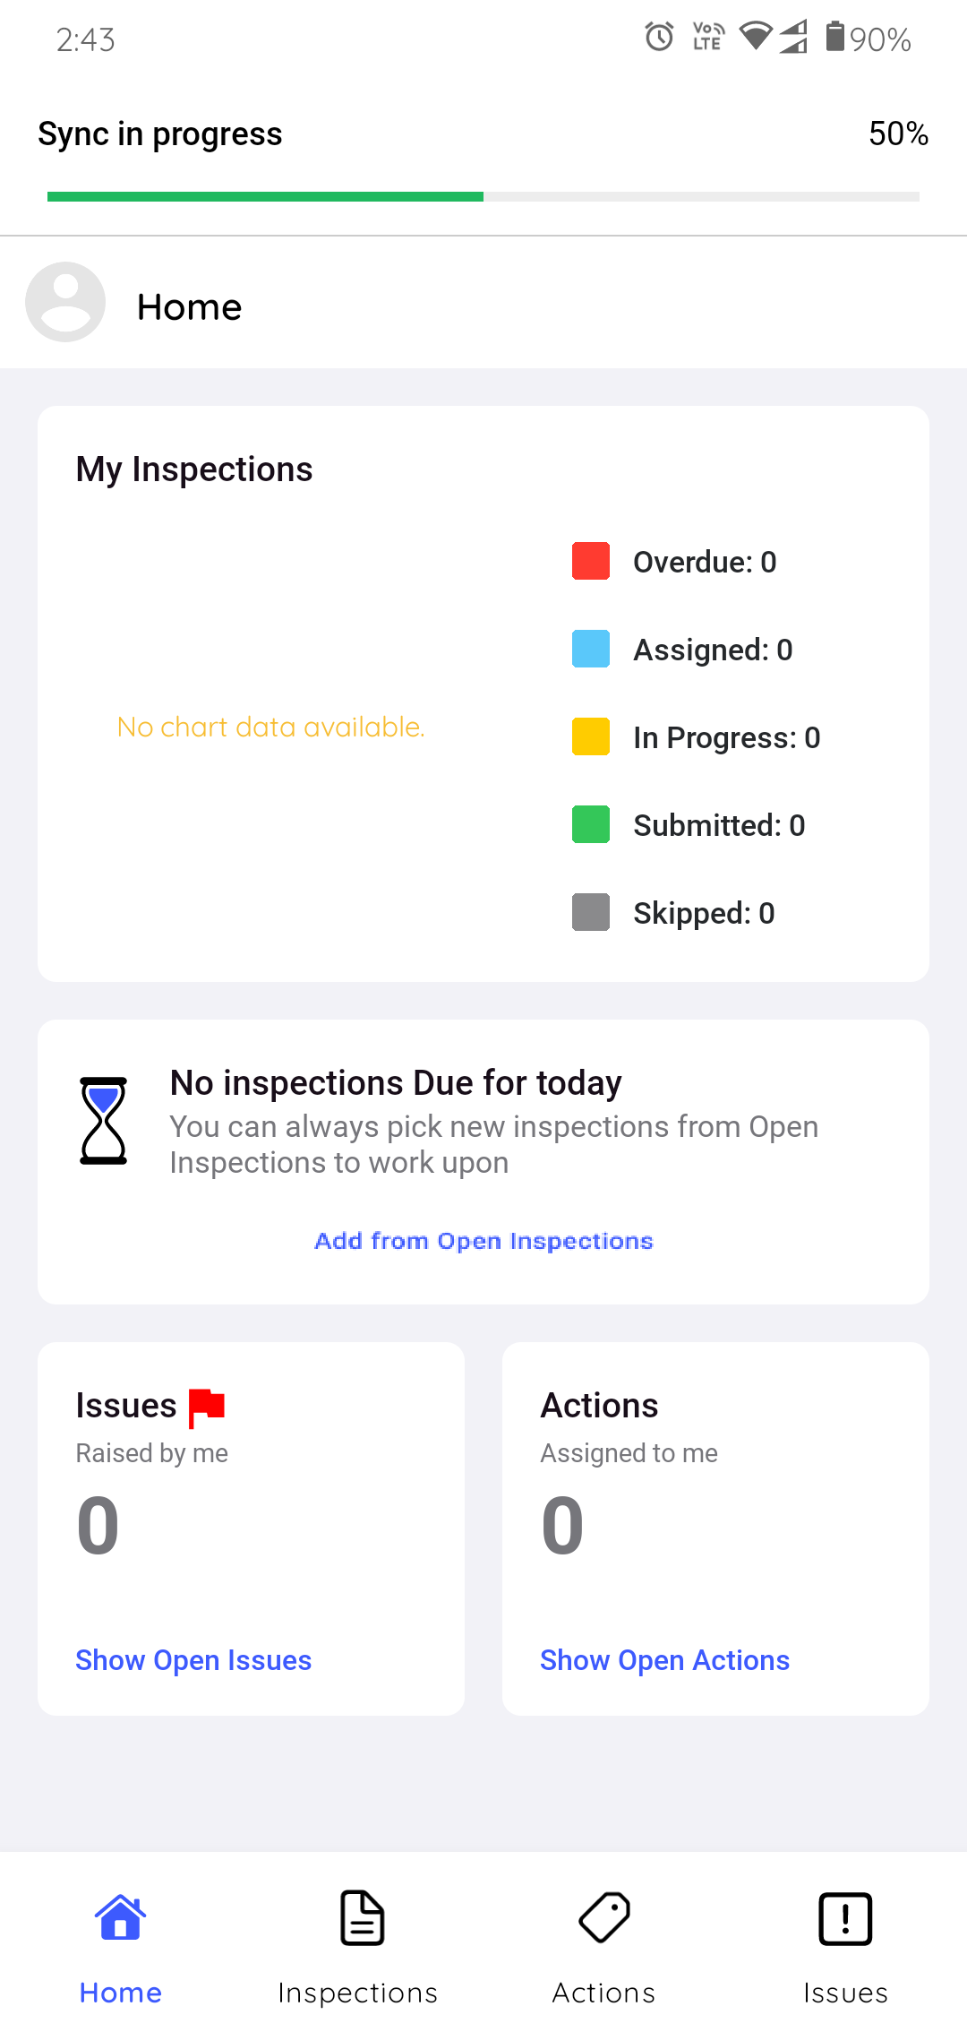This screenshot has height=2032, width=967.
Task: Tap the Home house icon
Action: (121, 1918)
